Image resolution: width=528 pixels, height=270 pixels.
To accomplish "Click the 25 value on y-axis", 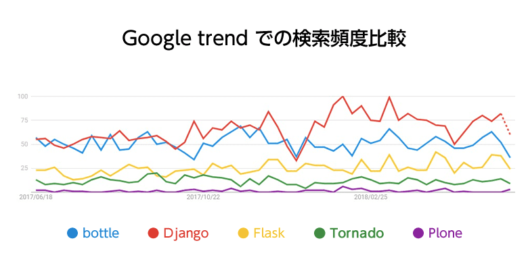I will [24, 168].
